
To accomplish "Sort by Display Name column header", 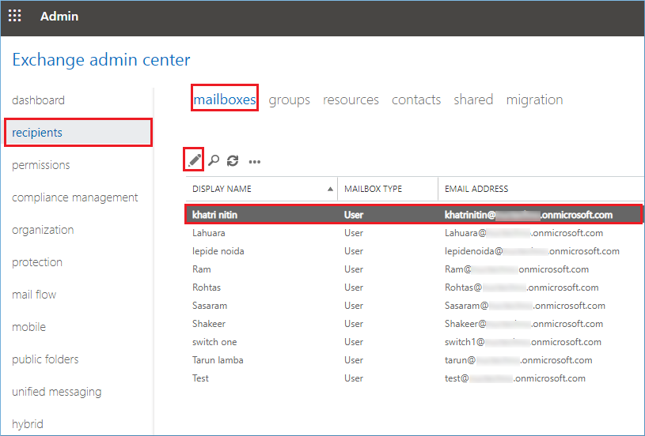I will tap(222, 189).
